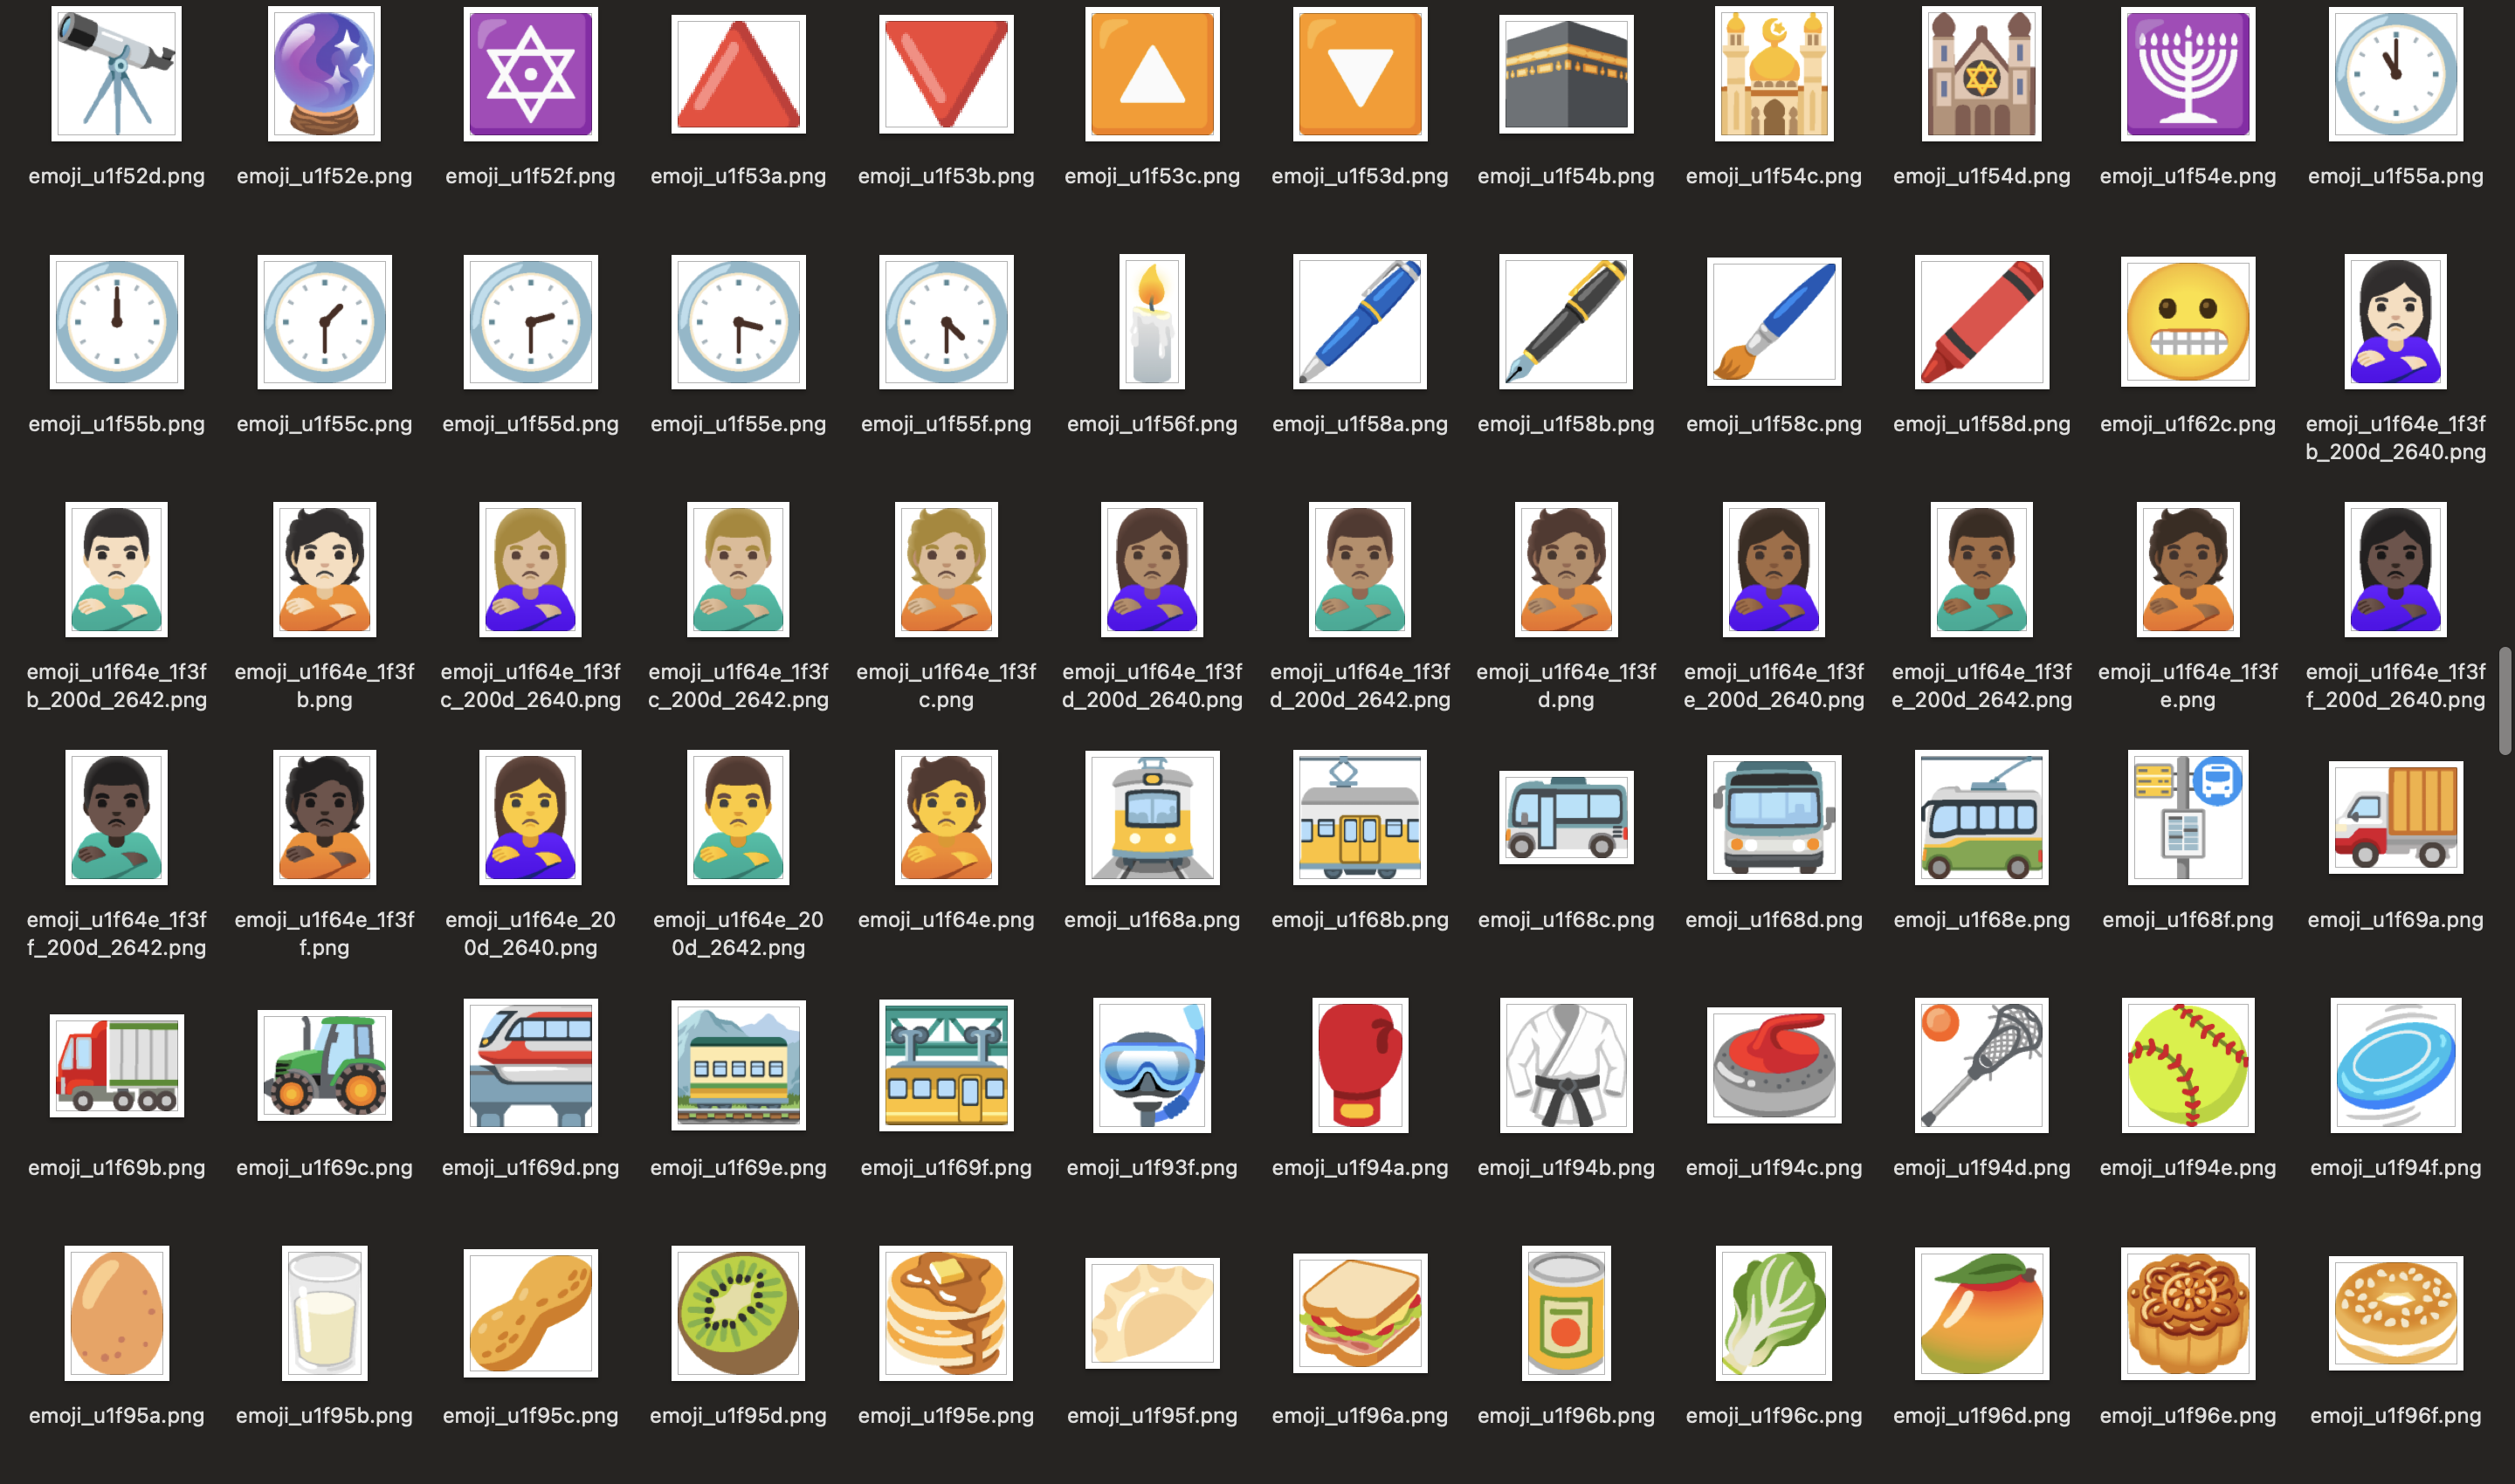Click the filename label emoji_u1f53a.png
The image size is (2515, 1484).
pos(738,176)
